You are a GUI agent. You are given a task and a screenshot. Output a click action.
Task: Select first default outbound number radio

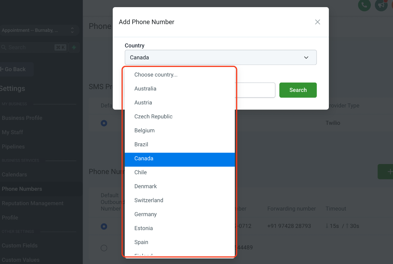(x=104, y=226)
